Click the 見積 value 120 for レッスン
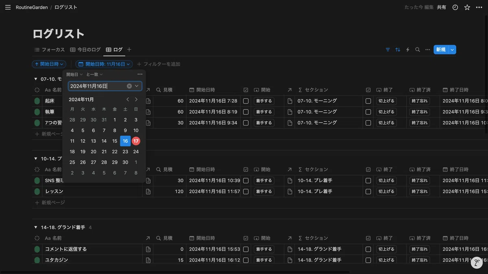The width and height of the screenshot is (488, 274). (179, 191)
